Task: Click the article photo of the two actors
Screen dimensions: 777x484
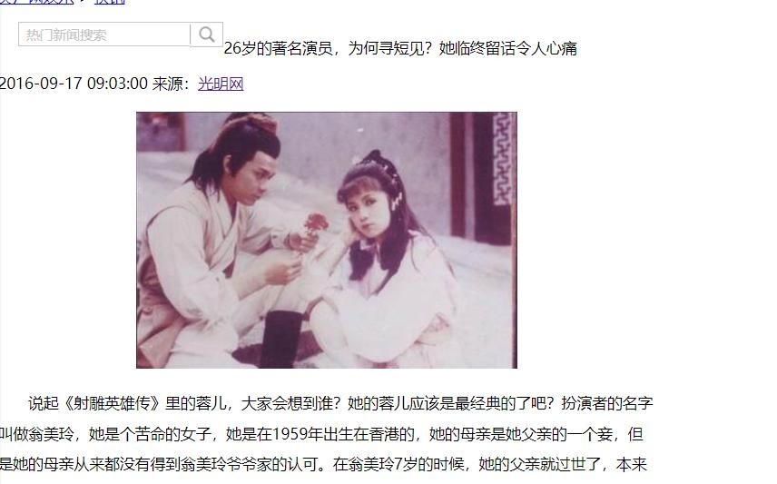Action: [327, 240]
